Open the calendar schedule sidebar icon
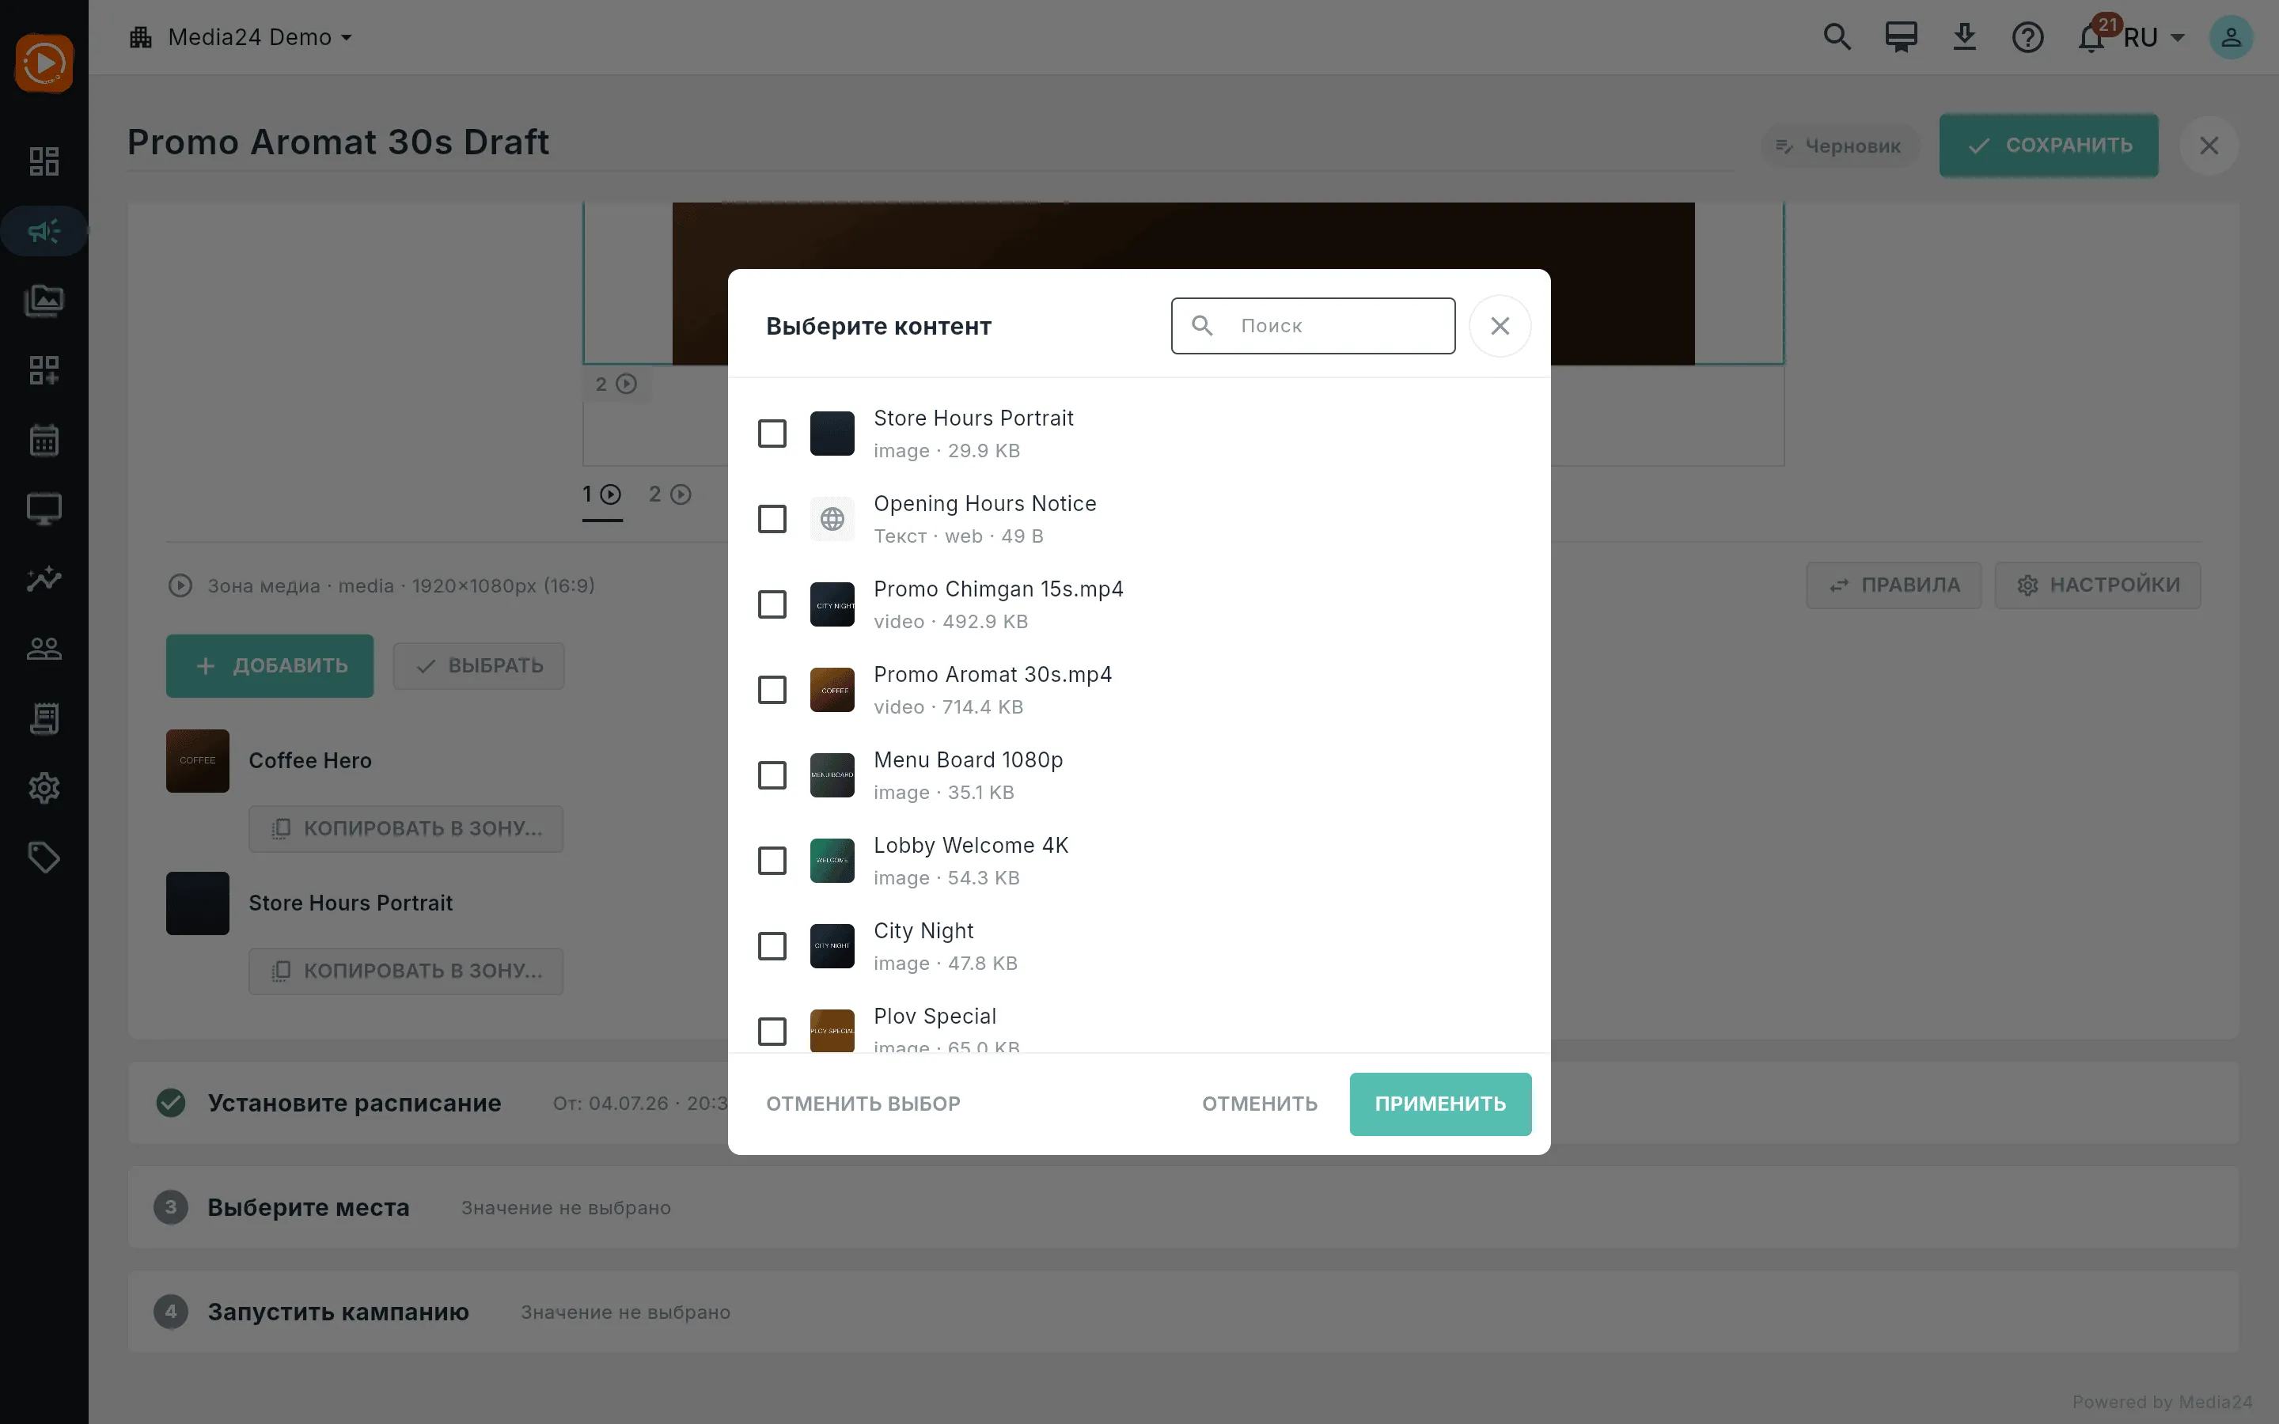Screen dimensions: 2279x1424 44,440
